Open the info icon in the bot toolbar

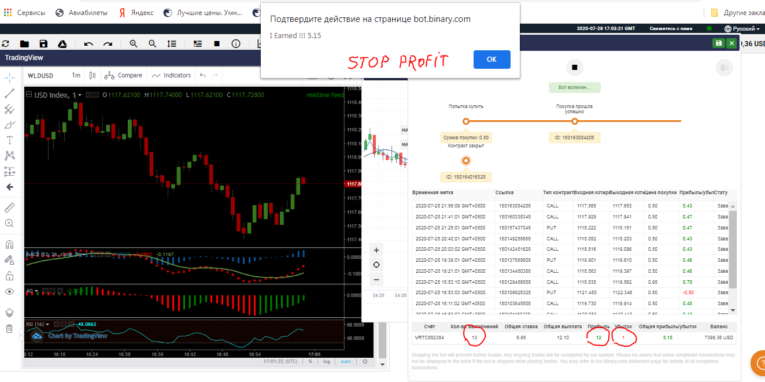(236, 44)
